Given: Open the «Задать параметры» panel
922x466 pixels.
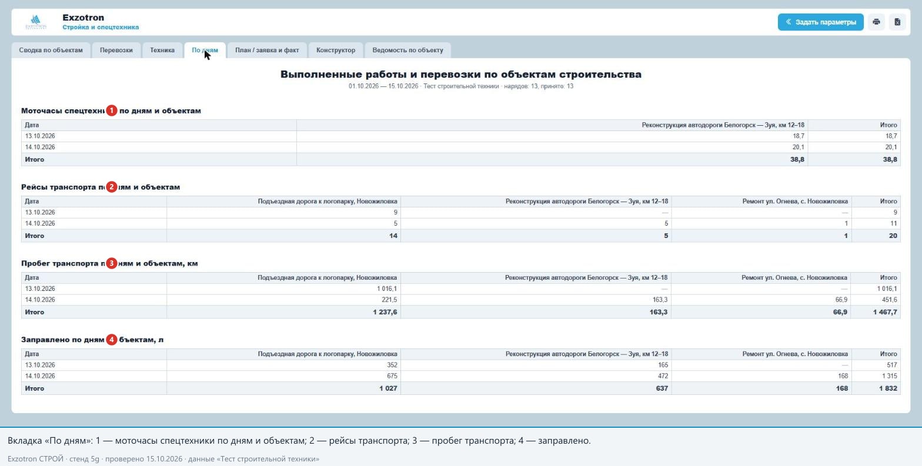Looking at the screenshot, I should [x=820, y=22].
